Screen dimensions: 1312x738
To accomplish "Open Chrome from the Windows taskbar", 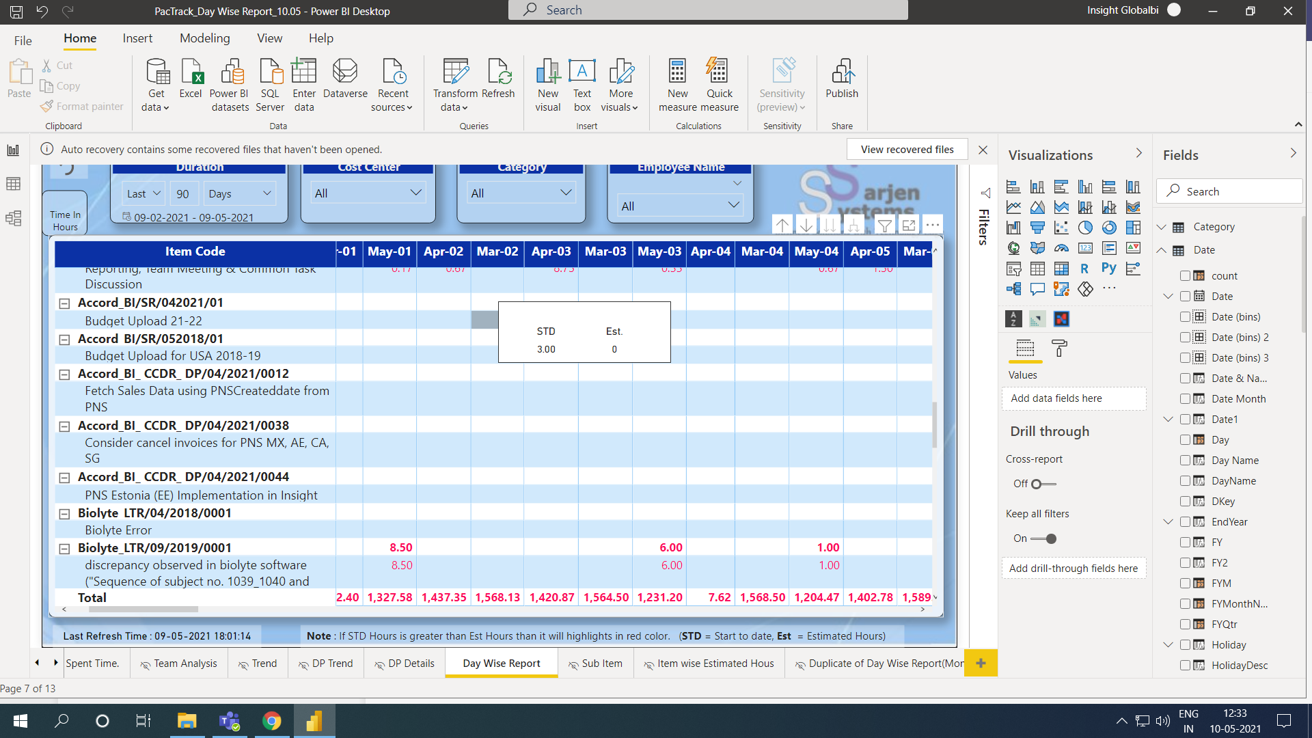I will (272, 721).
